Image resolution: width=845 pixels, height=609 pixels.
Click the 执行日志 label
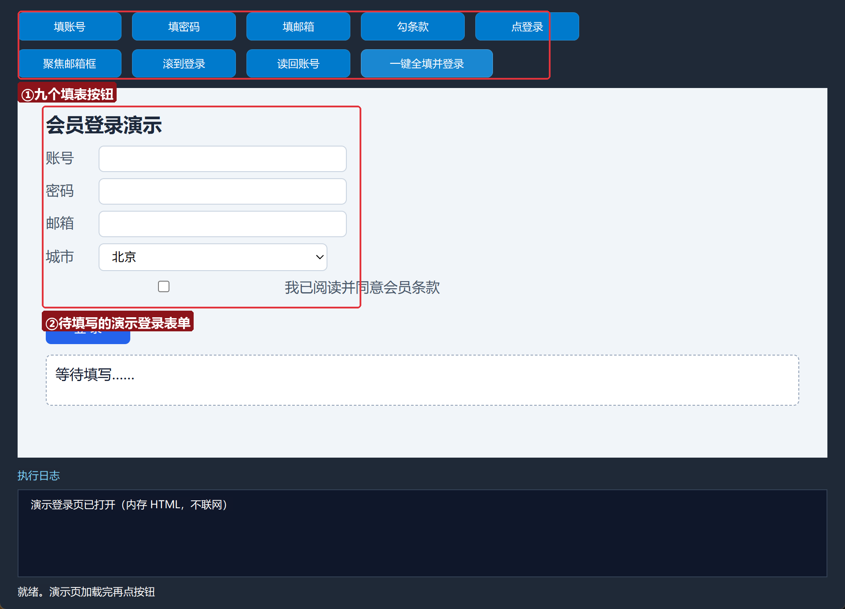pos(39,476)
